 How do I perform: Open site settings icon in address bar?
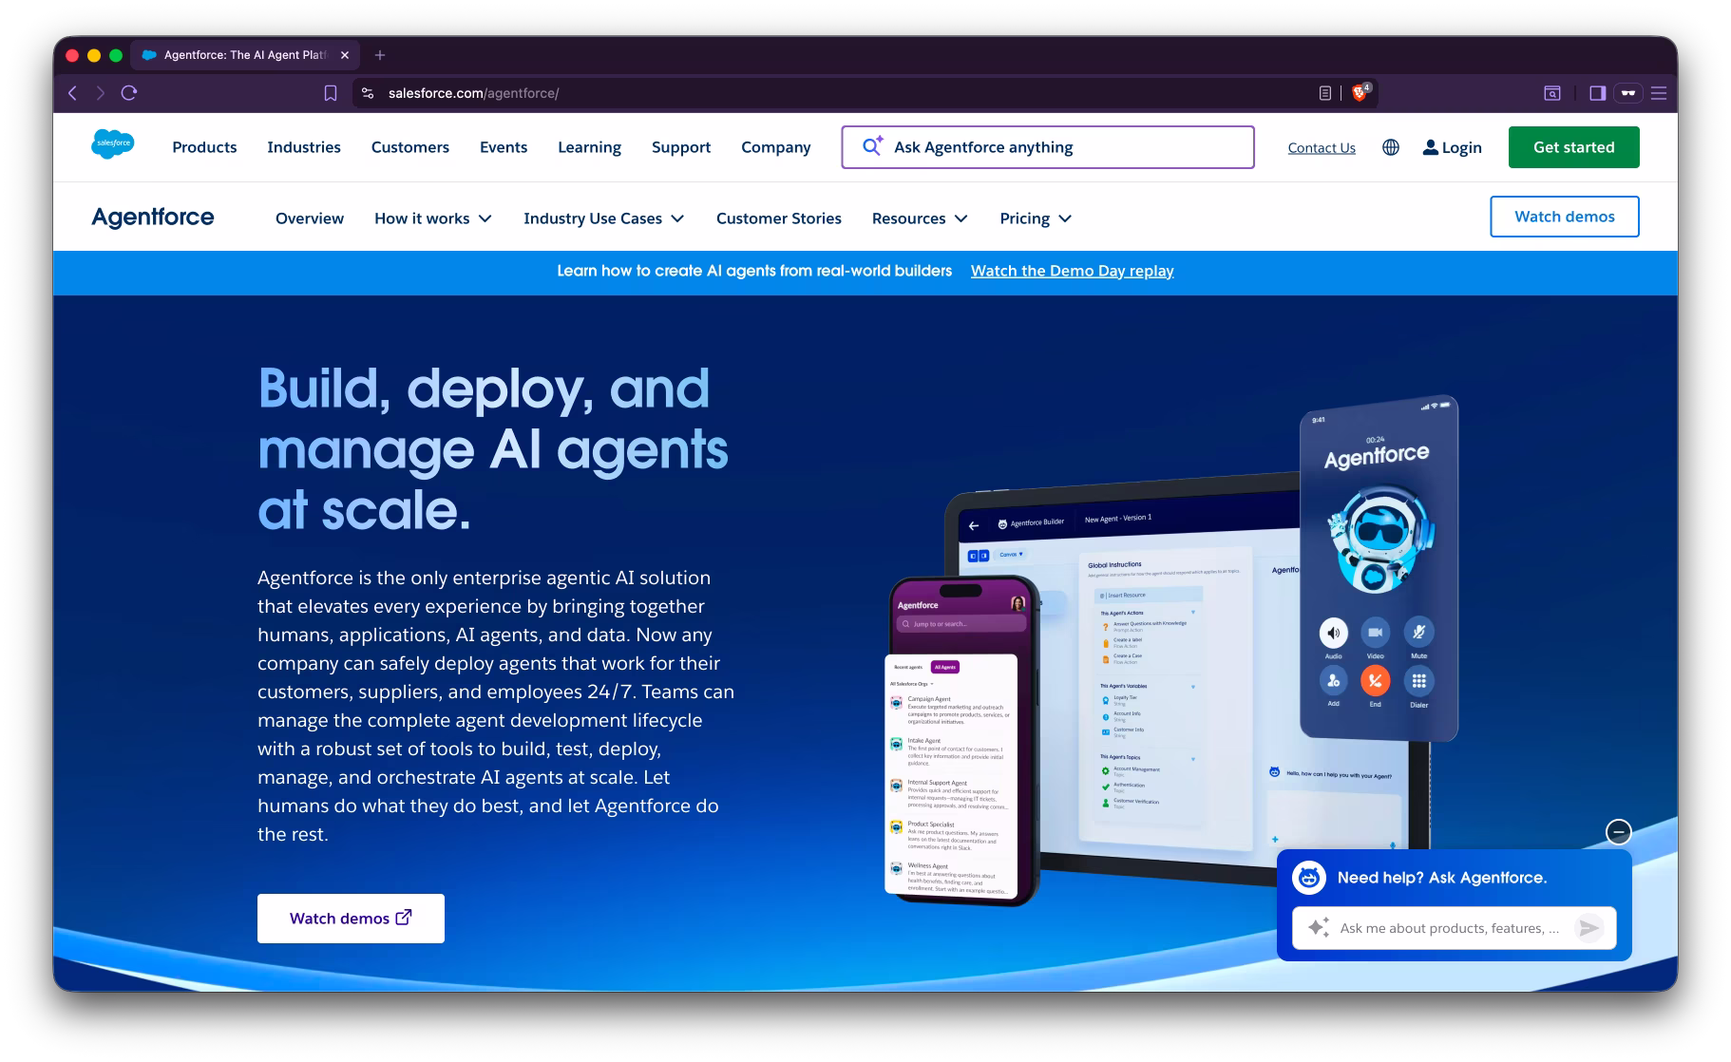(x=368, y=93)
